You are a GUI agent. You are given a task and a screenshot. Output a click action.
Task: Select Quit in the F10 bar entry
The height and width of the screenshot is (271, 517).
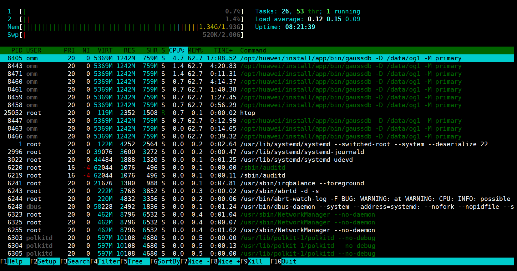(283, 261)
